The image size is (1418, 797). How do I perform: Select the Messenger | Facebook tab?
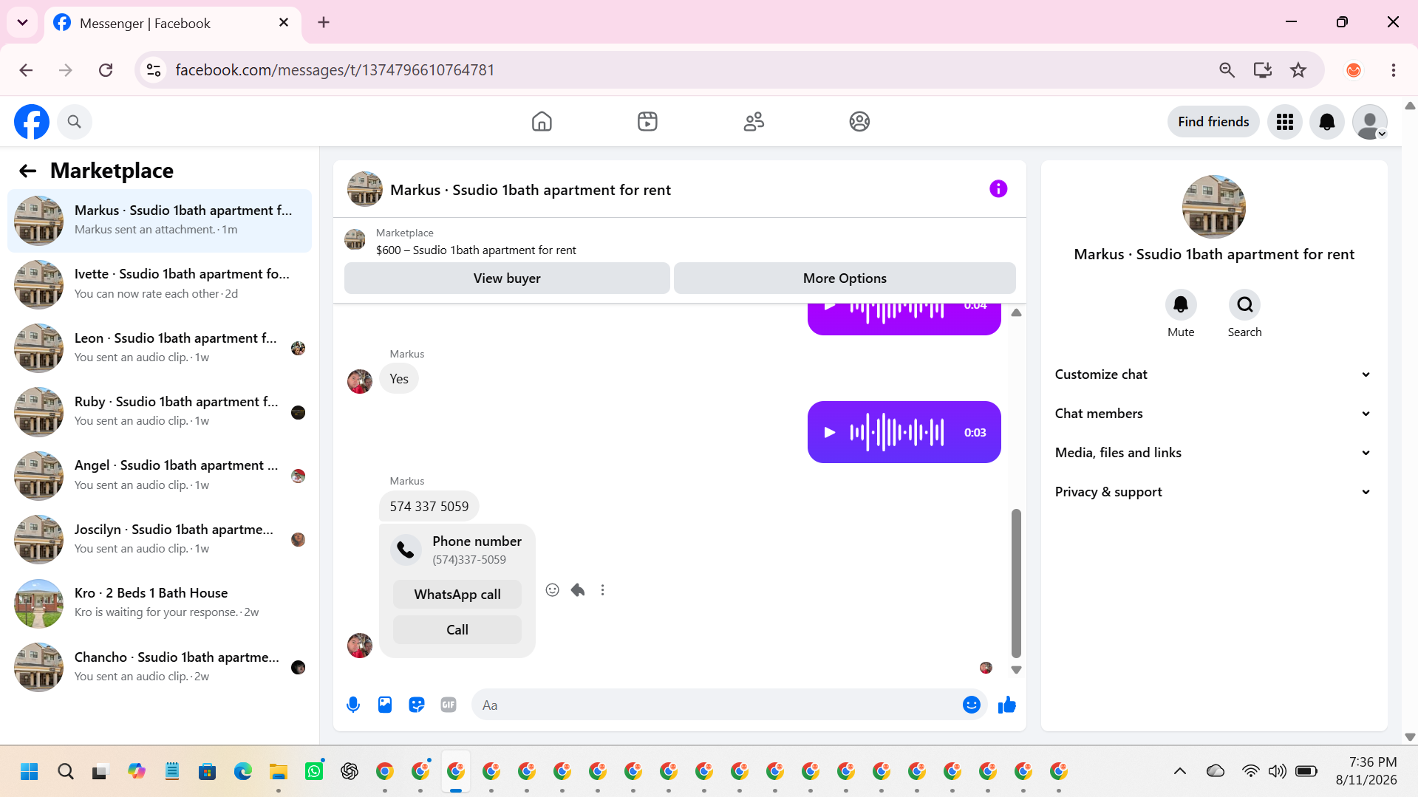[x=173, y=23]
